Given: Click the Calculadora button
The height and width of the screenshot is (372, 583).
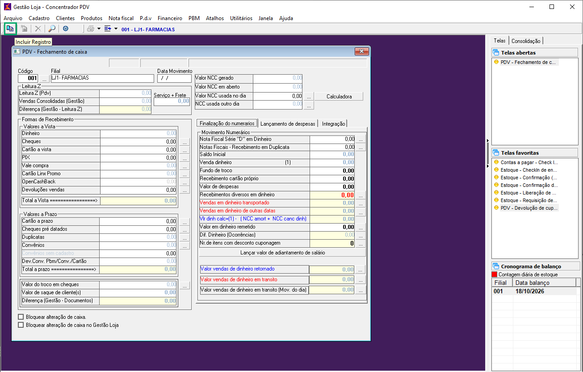Looking at the screenshot, I should click(339, 97).
